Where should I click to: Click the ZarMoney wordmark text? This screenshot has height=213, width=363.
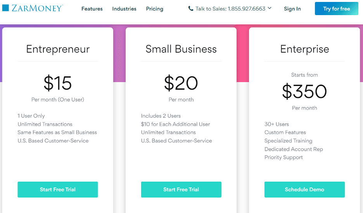[x=37, y=8]
